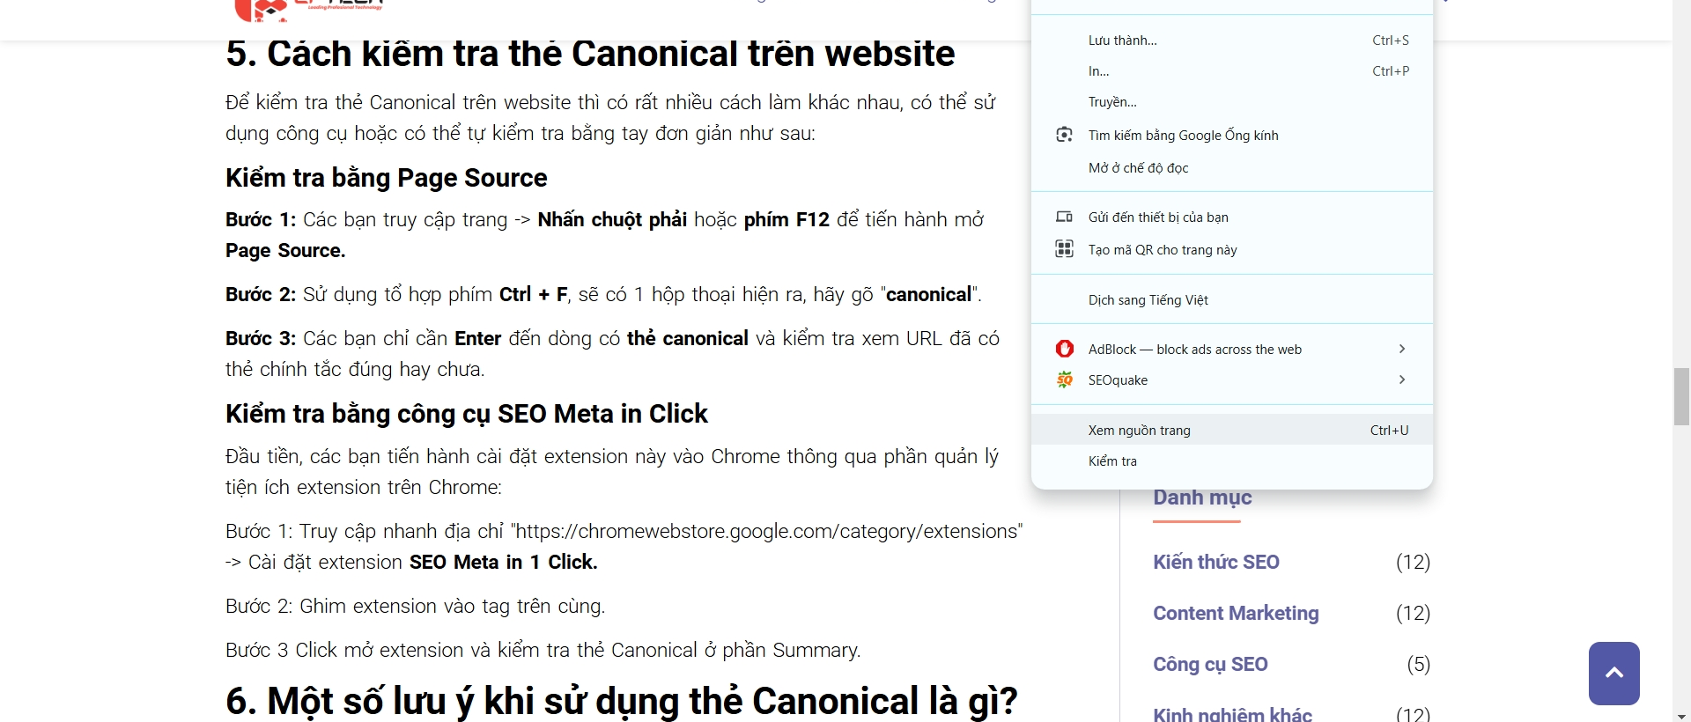Open 'Kiến thức SEO' category link
The height and width of the screenshot is (722, 1691).
(x=1216, y=562)
